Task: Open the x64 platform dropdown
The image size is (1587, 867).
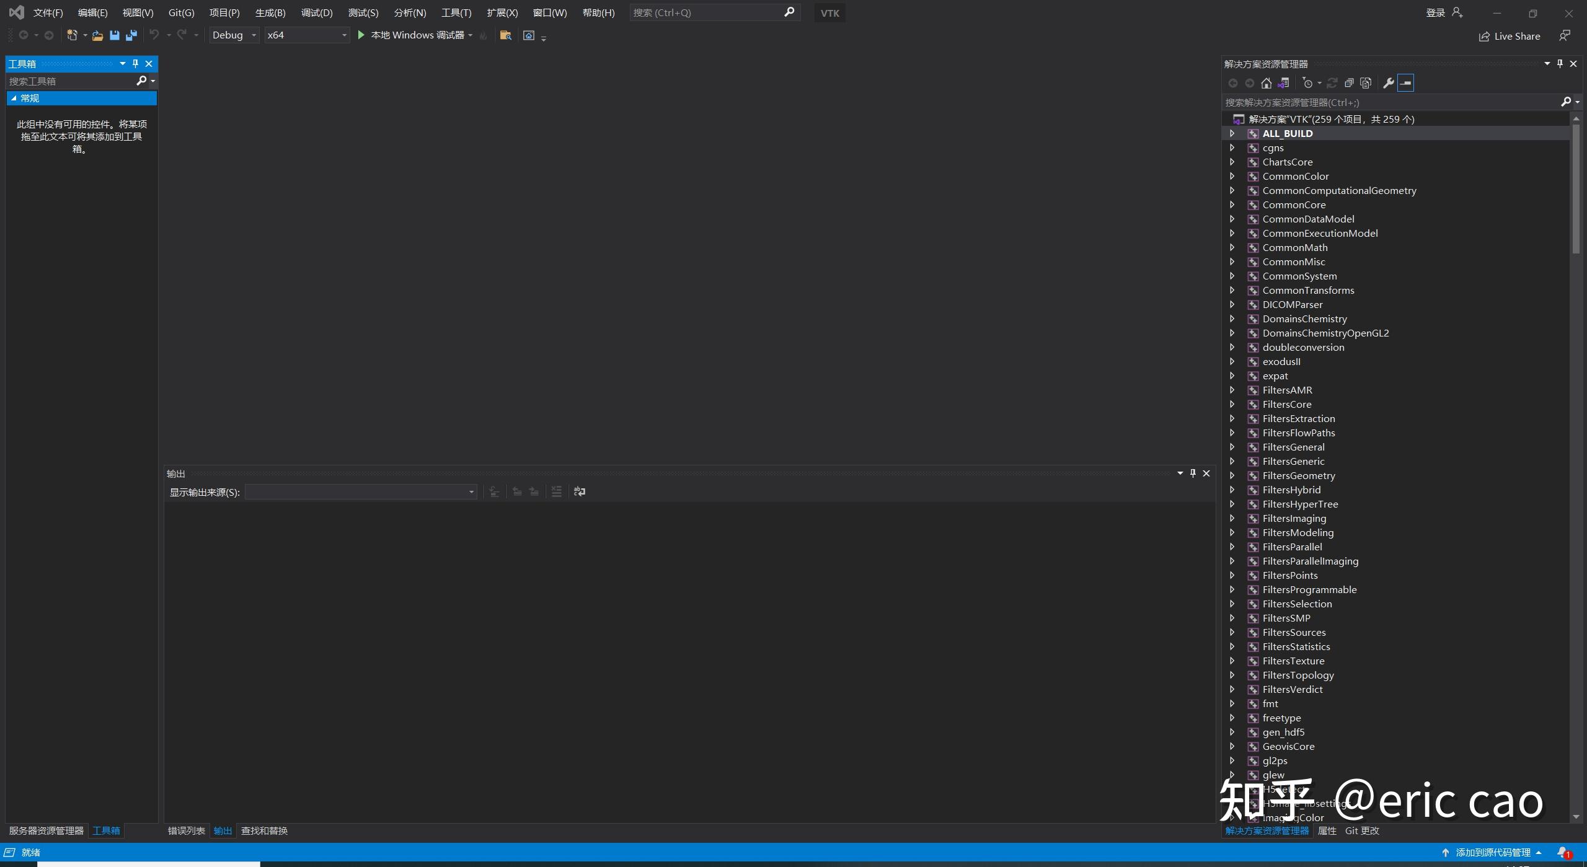Action: click(306, 35)
